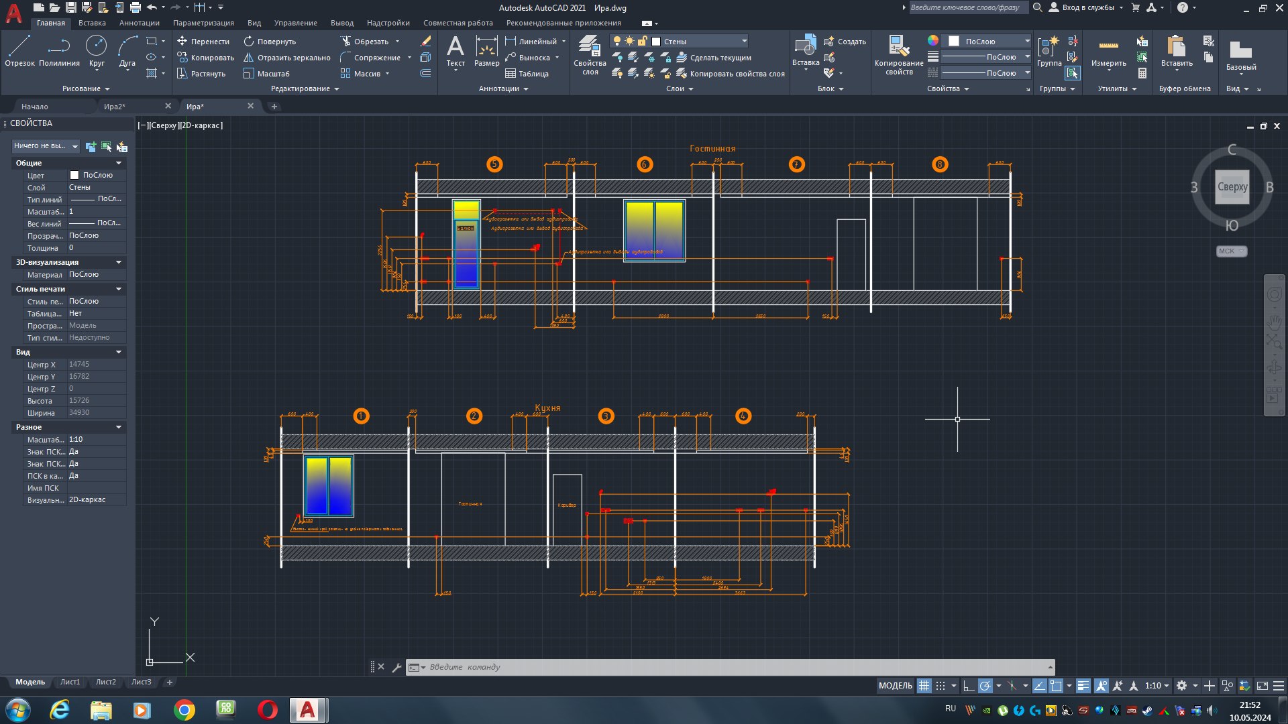Click the Перенести (Move) tool
This screenshot has width=1288, height=724.
pos(203,42)
